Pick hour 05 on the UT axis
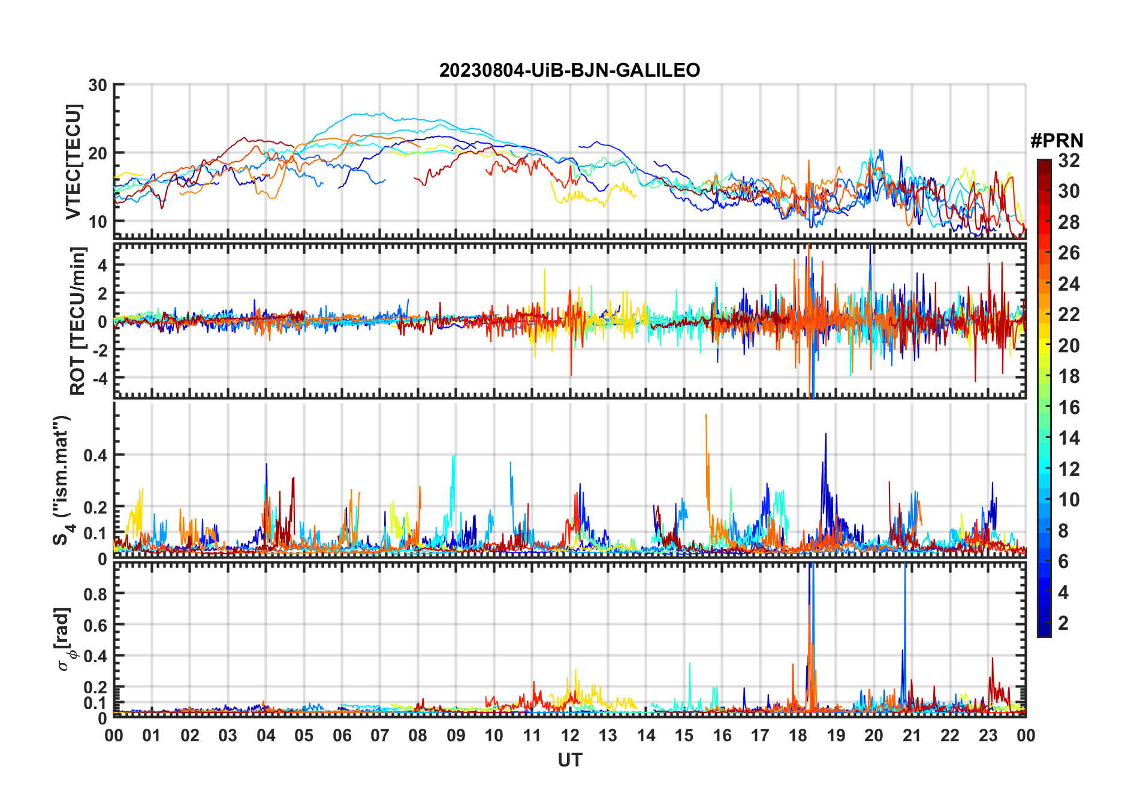 [x=304, y=735]
